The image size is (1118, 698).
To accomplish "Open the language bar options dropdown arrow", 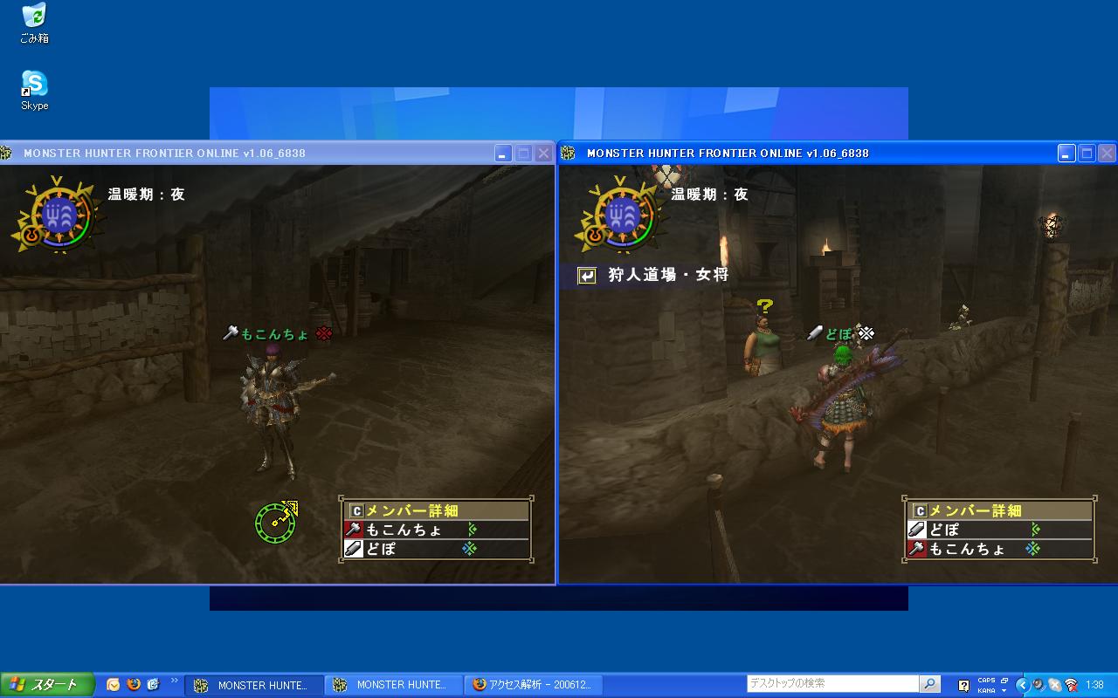I will coord(1004,690).
